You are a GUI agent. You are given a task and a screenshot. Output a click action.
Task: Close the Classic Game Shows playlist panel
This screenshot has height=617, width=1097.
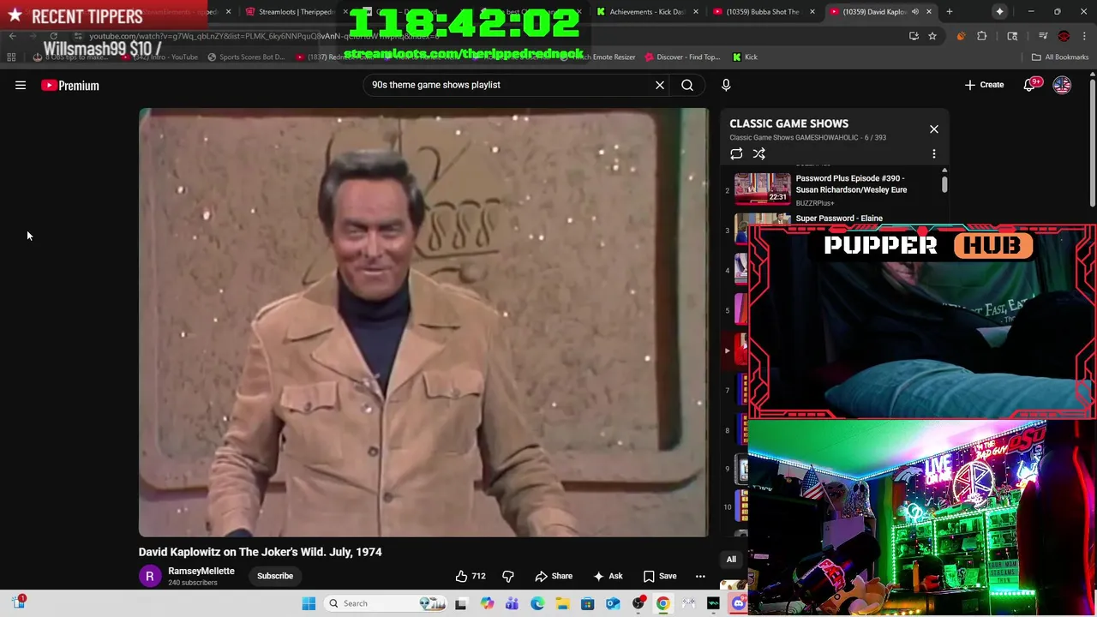(934, 129)
